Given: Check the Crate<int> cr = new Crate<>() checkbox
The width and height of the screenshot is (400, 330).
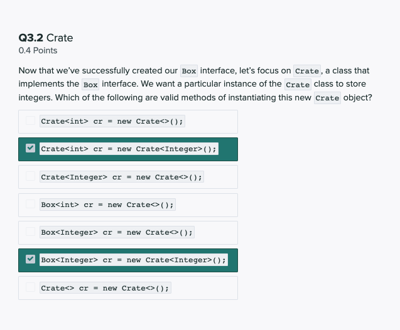Looking at the screenshot, I should click(x=30, y=121).
